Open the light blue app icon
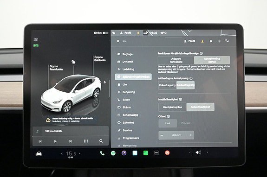Image resolution: width=267 pixels, height=177 pixels. point(135,153)
